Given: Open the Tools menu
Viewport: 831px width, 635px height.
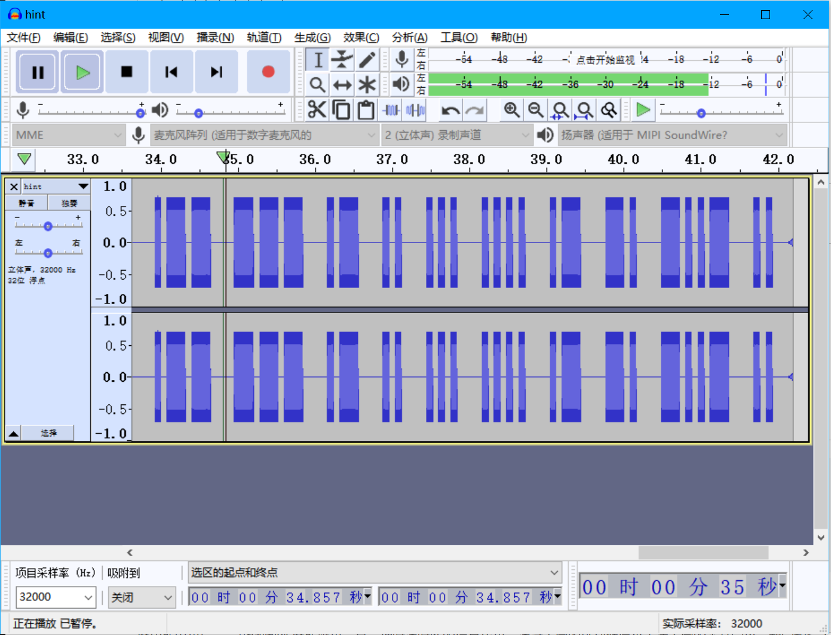Looking at the screenshot, I should point(459,38).
